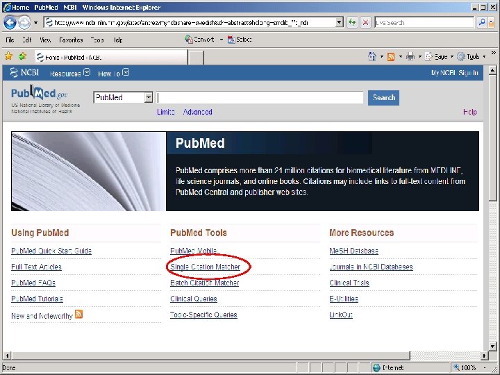Click the browser Back arrow button

coord(10,23)
